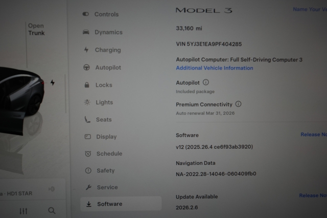Select Seats in the side menu
Viewport: 327px width, 218px height.
[104, 120]
